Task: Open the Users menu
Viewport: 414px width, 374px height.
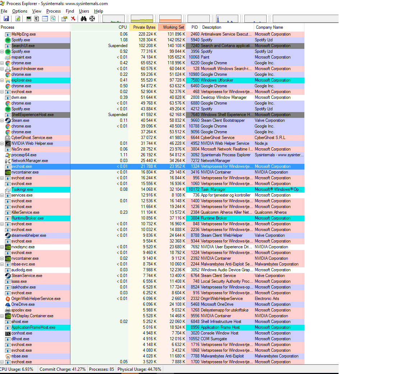Action: [84, 11]
